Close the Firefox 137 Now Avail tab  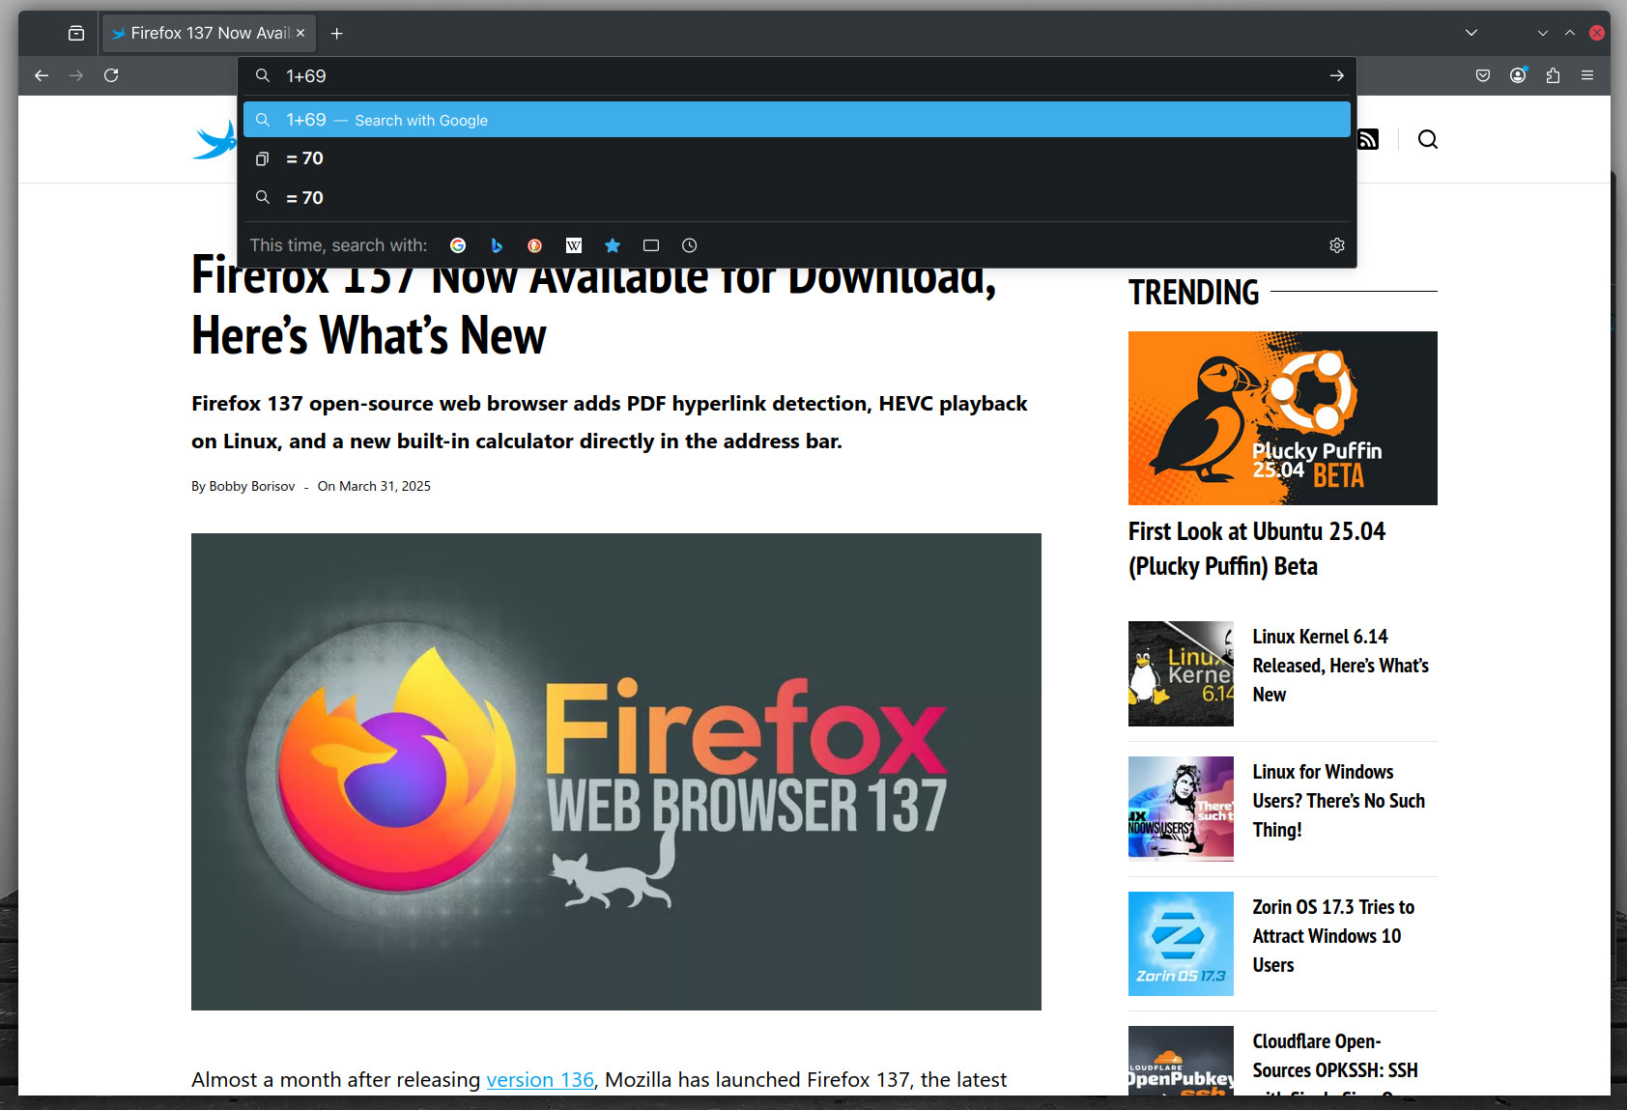(300, 33)
